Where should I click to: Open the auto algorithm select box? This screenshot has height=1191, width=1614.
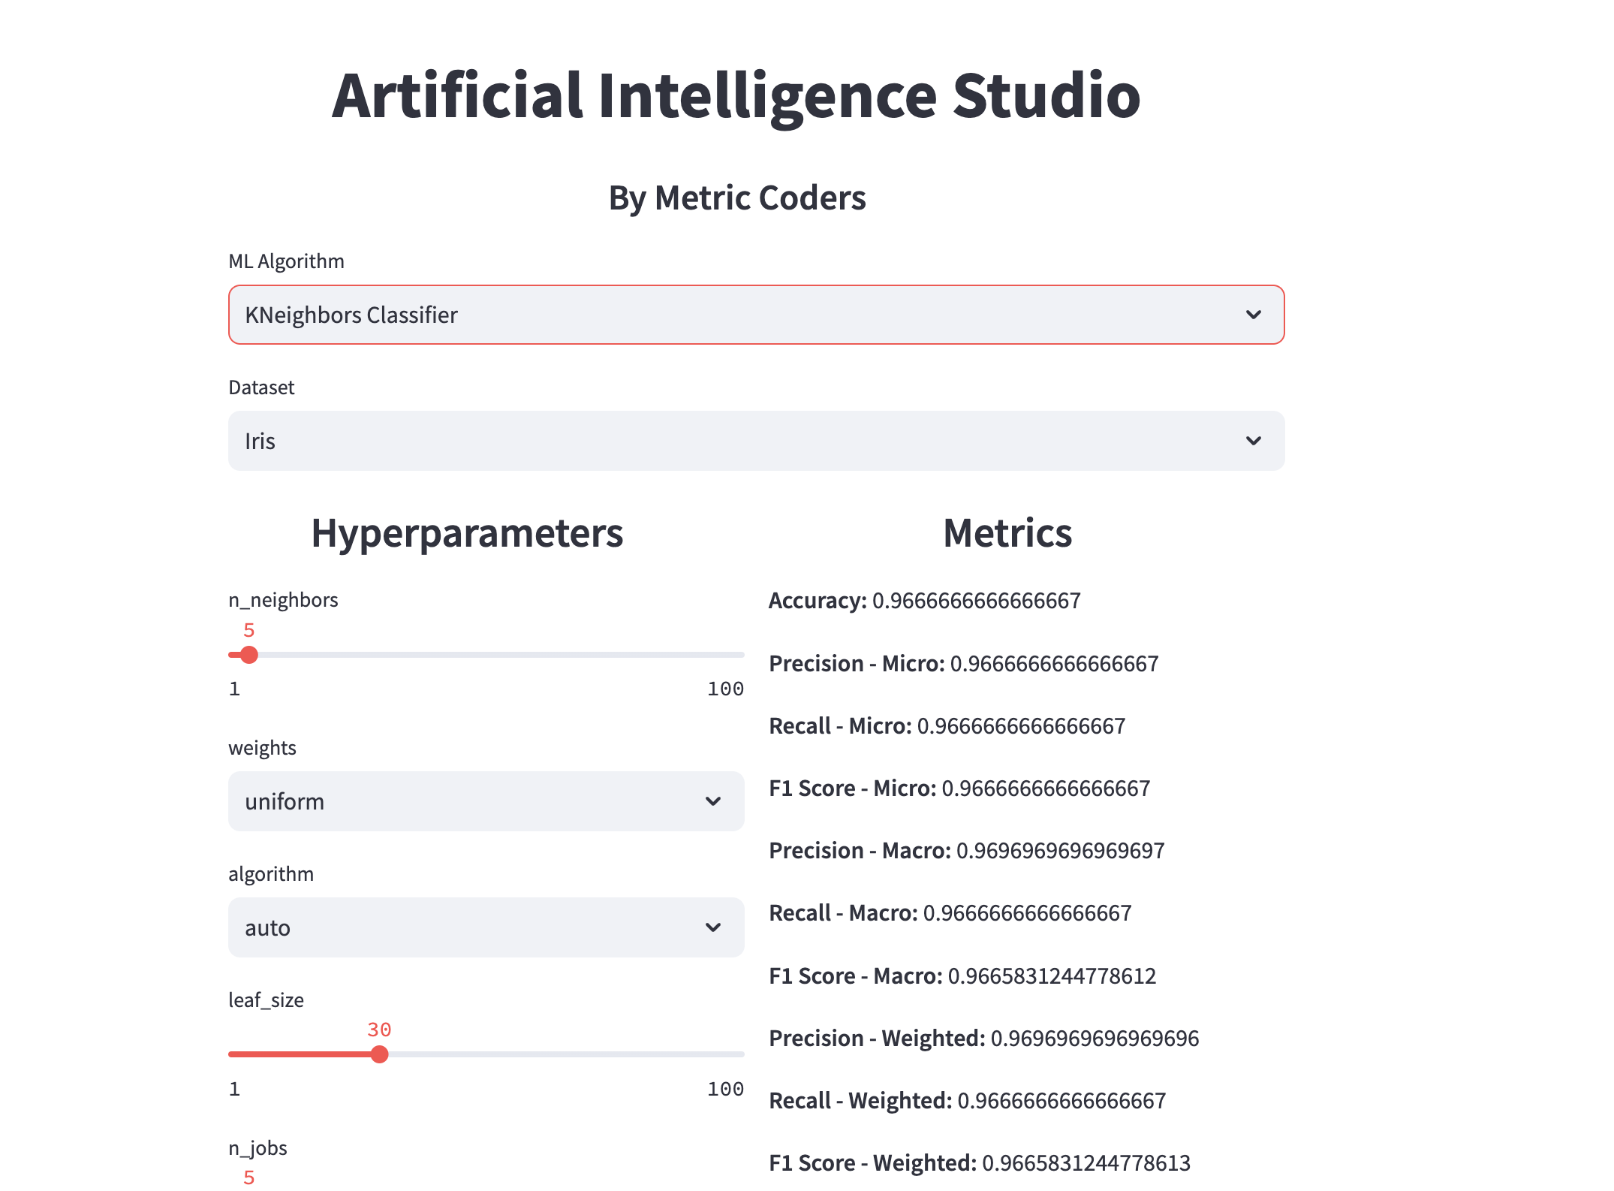click(x=450, y=927)
